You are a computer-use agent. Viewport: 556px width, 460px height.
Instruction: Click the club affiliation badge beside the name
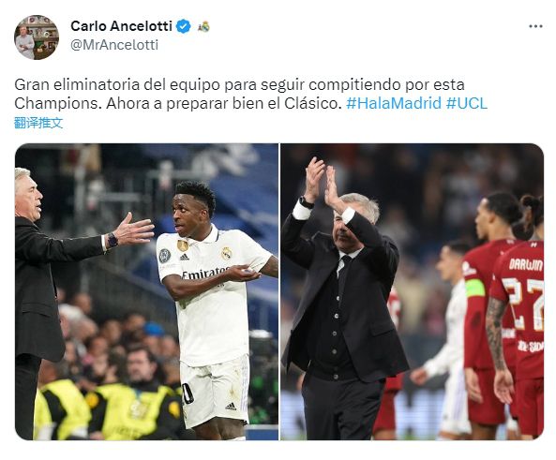click(x=203, y=26)
